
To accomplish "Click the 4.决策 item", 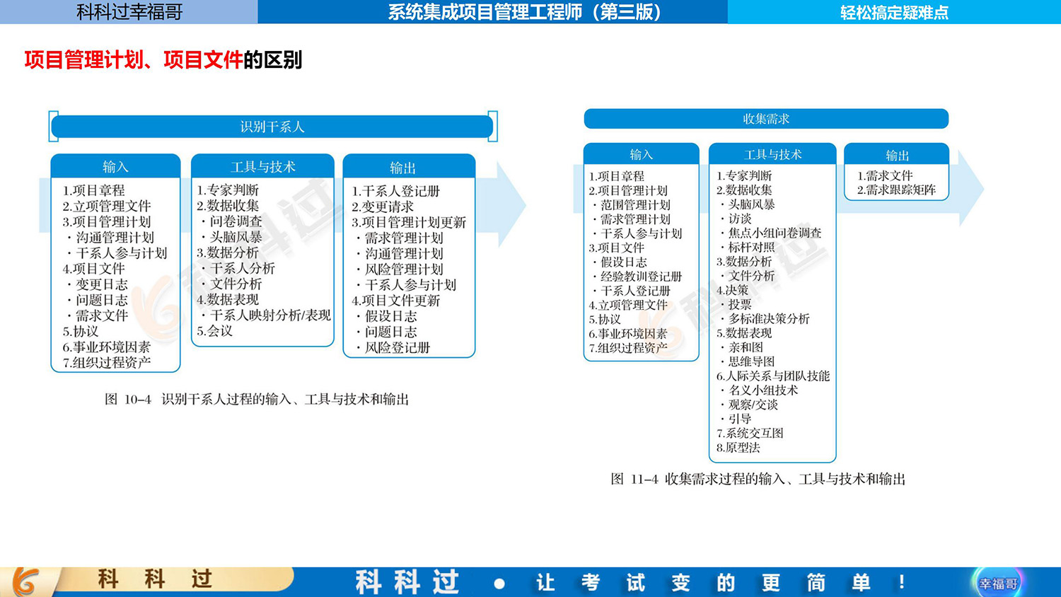I will point(732,290).
